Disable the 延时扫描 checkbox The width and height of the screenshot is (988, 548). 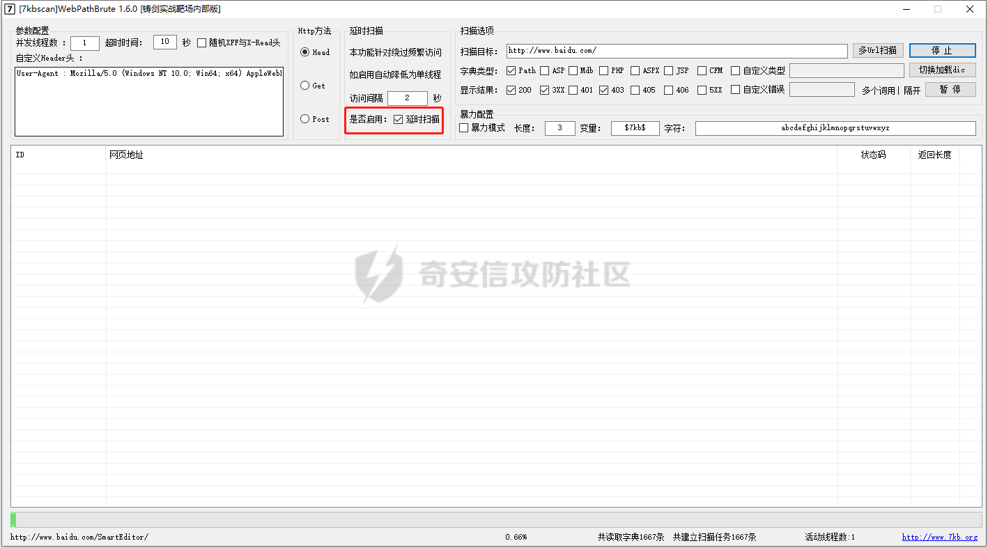click(398, 119)
